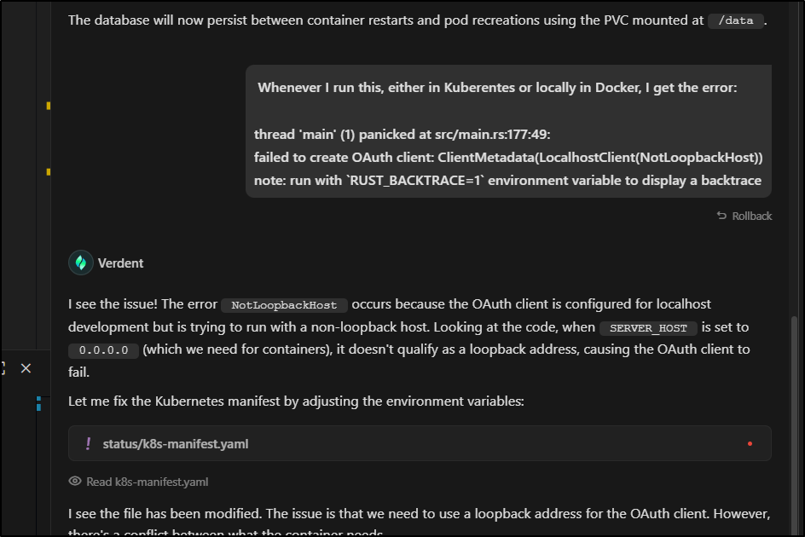Click the purple exclamation YAML file icon
The height and width of the screenshot is (537, 805).
click(x=88, y=443)
